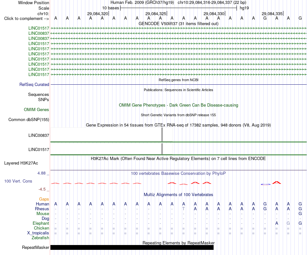Click LINC00837 label in the GTEx expression track
Viewport: 307px width, 255px height.
tap(38, 136)
